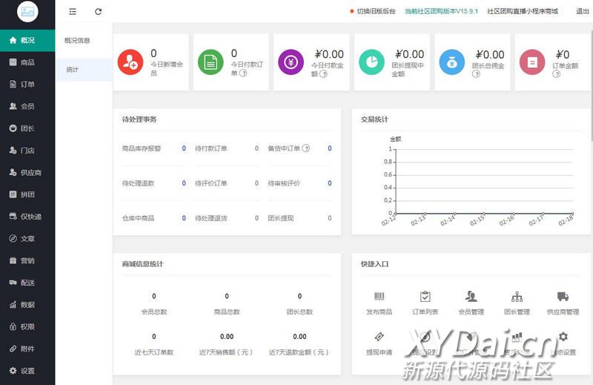Click 订单列表 shortcut icon
This screenshot has width=593, height=385.
coord(425,297)
